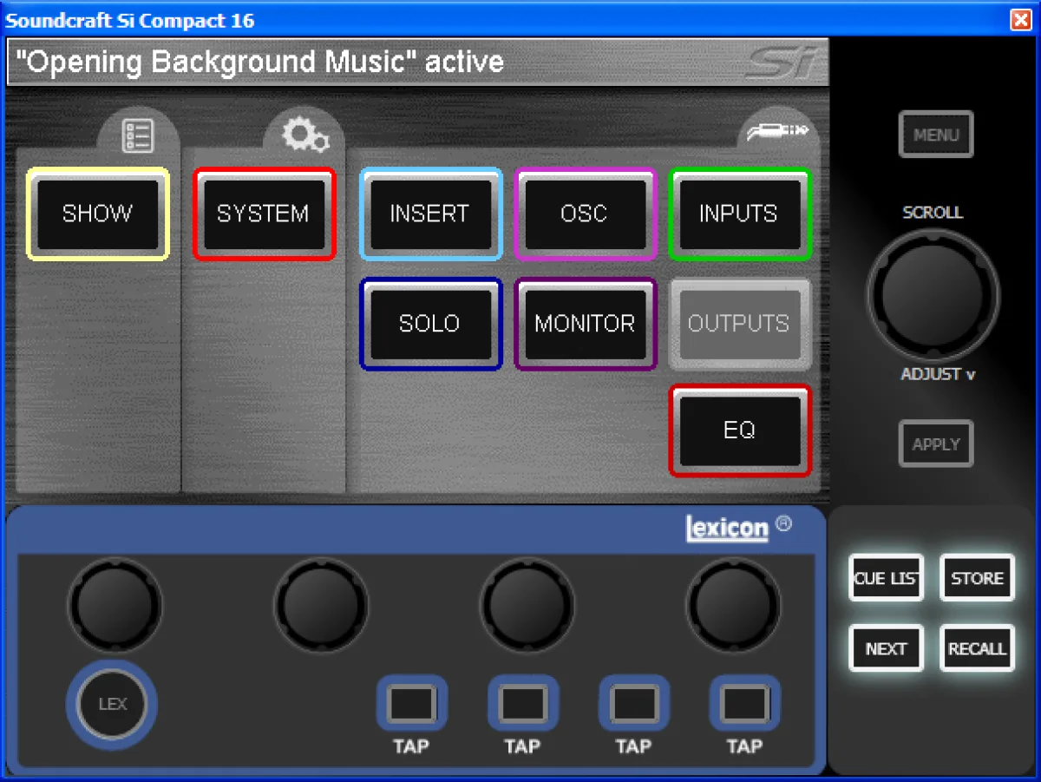Click the SCROLL/ADJUST rotary knob
1041x782 pixels.
(933, 295)
